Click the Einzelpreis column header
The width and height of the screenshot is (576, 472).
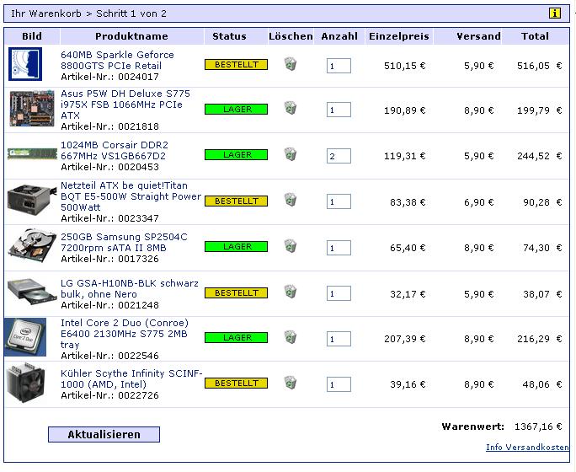(x=399, y=36)
